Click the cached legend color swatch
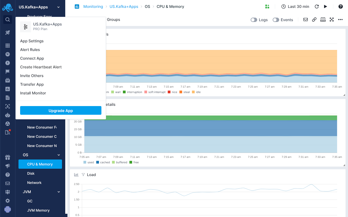Screen dimensions: 348x217 98,162
